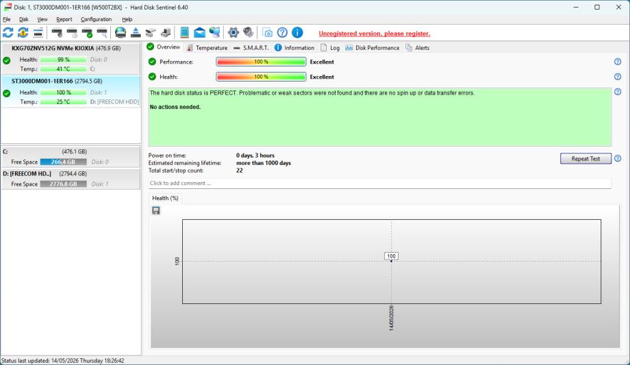Click help icon next to Repeat Test
This screenshot has height=365, width=630.
[618, 159]
